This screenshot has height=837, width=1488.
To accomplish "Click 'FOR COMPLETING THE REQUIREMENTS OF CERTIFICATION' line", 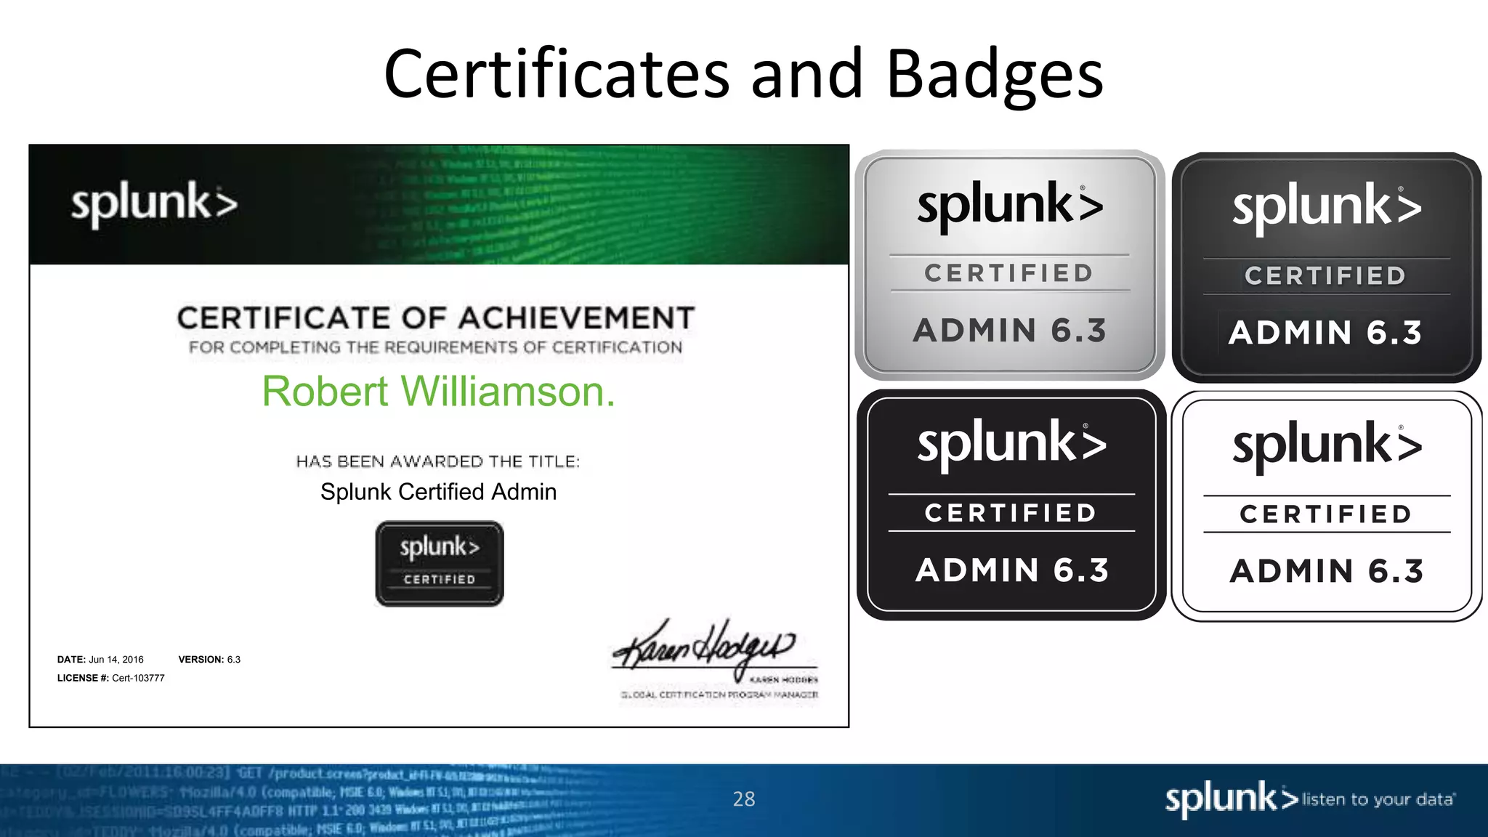I will pos(436,347).
